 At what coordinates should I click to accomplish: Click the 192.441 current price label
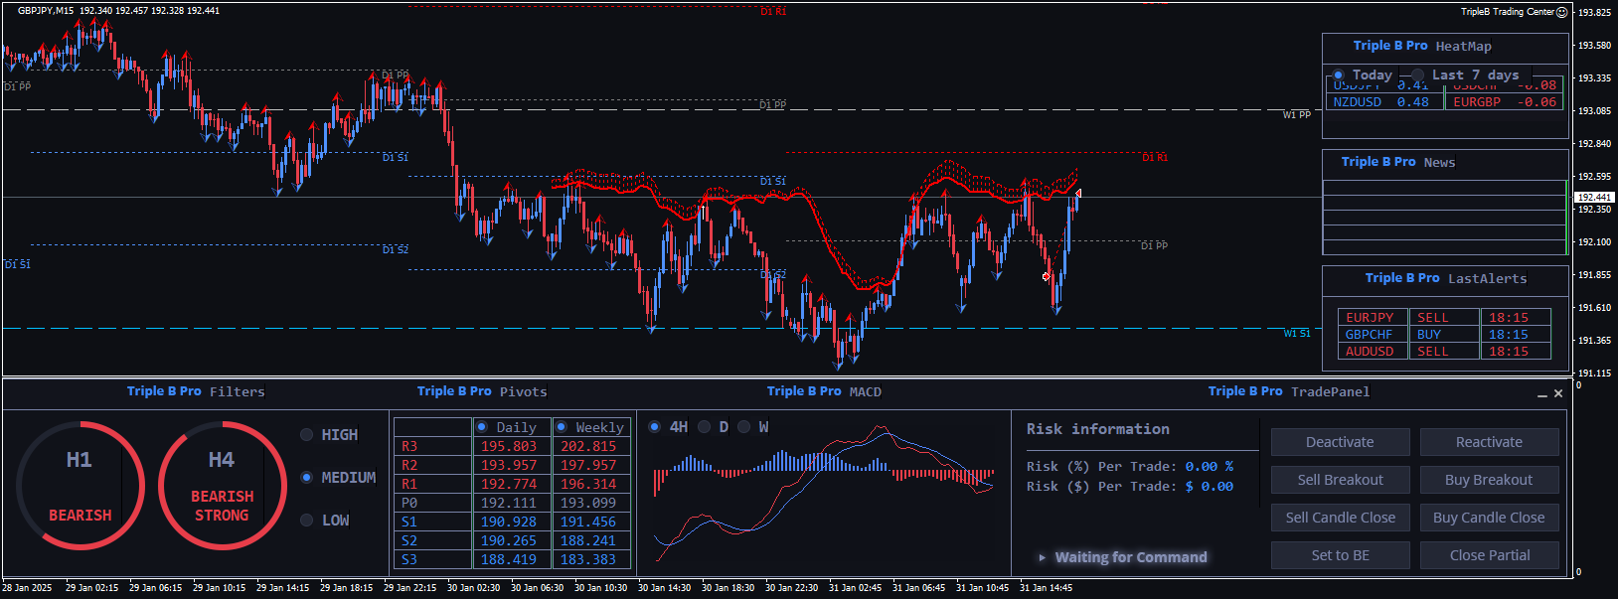click(1593, 198)
